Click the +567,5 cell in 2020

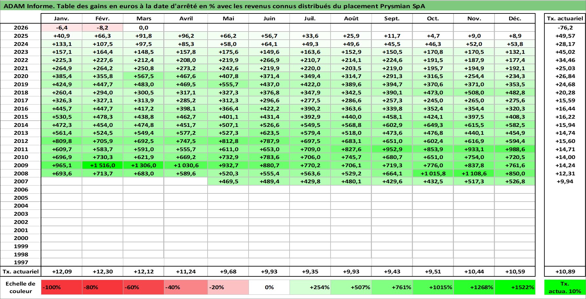[144, 76]
